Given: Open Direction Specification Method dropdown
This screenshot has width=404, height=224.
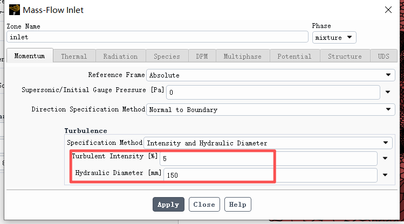Looking at the screenshot, I should [271, 109].
